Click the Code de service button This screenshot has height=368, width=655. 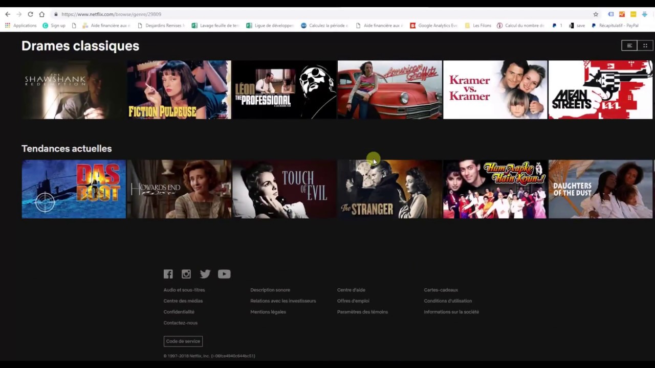pos(183,341)
